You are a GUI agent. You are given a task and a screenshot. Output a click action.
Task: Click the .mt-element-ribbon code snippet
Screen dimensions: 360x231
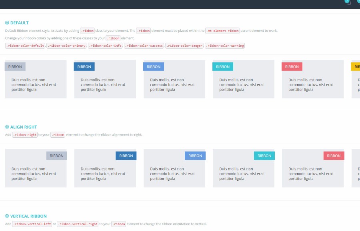pyautogui.click(x=222, y=30)
